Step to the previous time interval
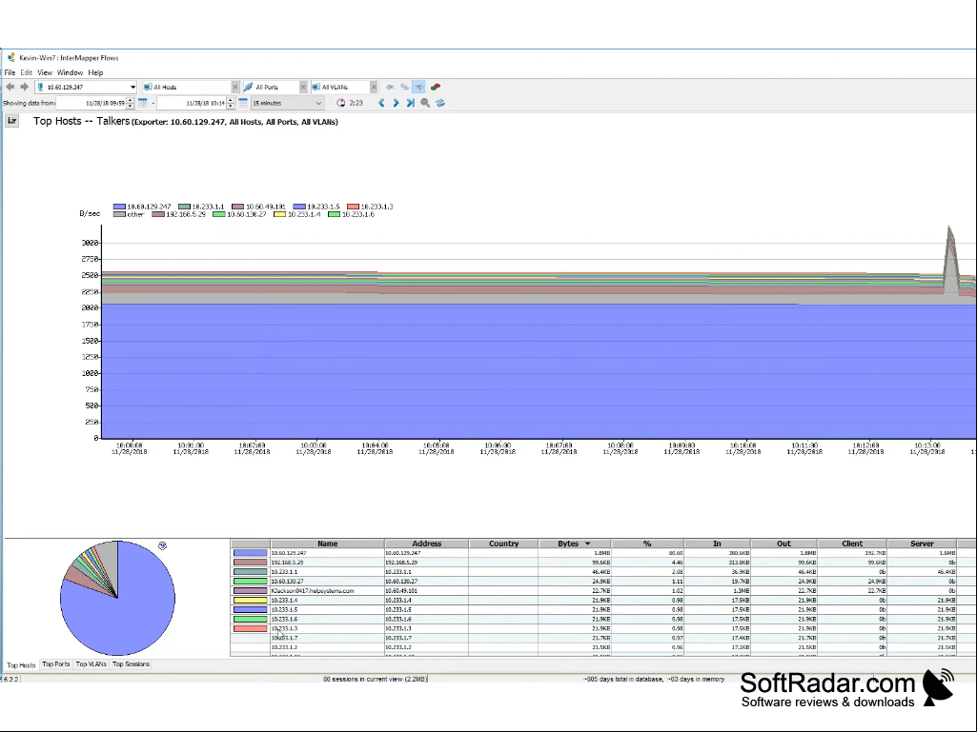 [381, 104]
